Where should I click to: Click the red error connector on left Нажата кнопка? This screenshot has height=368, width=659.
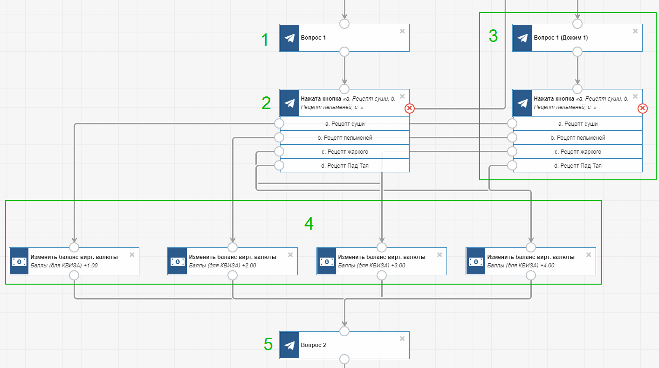point(410,109)
